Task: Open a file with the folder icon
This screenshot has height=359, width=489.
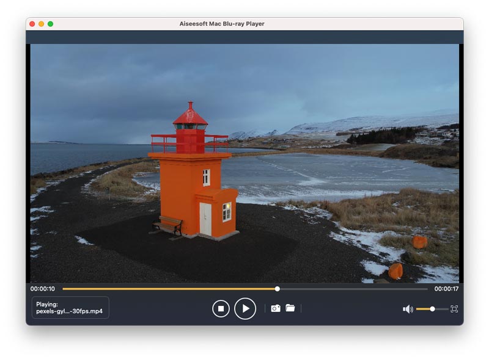Action: click(290, 308)
